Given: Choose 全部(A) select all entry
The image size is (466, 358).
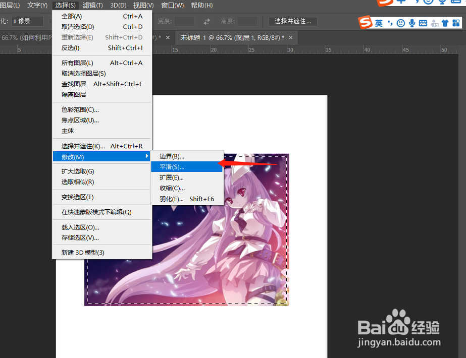Looking at the screenshot, I should pyautogui.click(x=102, y=16).
